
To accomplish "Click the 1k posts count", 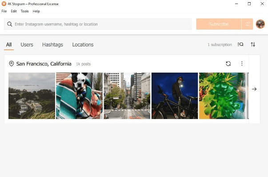I will click(84, 64).
